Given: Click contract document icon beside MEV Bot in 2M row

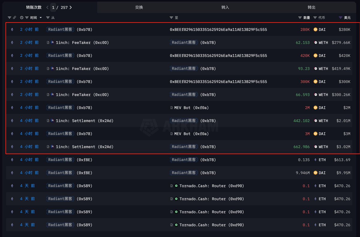Looking at the screenshot, I should tap(171, 108).
